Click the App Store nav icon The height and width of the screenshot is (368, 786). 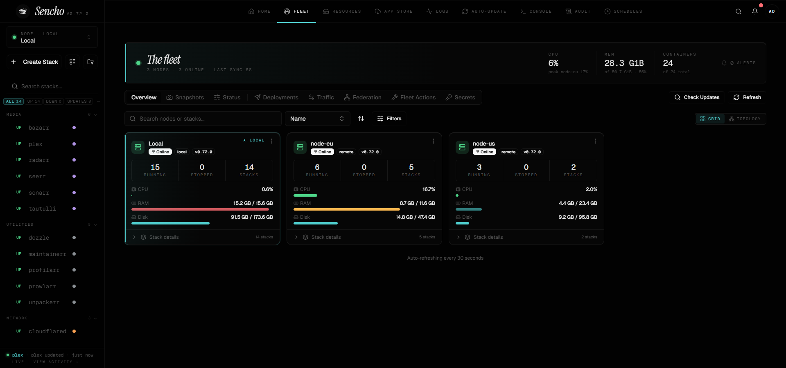(377, 11)
